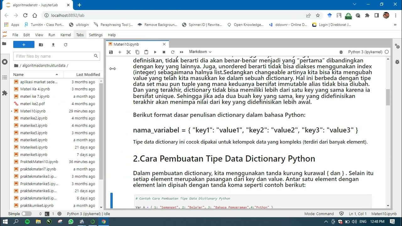Open the Turnitin - Class Port... bookmark
Image resolution: width=402 pixels, height=226 pixels.
(x=44, y=25)
